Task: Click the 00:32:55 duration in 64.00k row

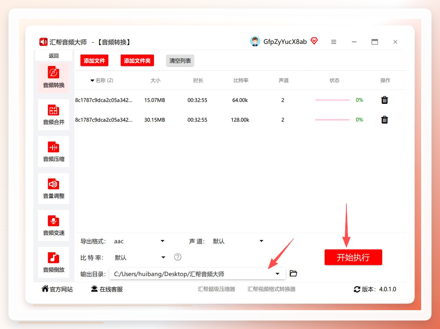Action: click(197, 100)
